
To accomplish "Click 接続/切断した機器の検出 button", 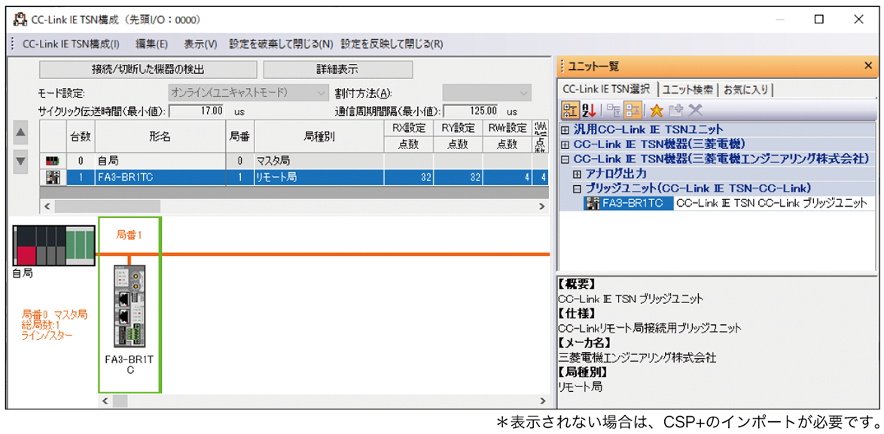I will 148,70.
